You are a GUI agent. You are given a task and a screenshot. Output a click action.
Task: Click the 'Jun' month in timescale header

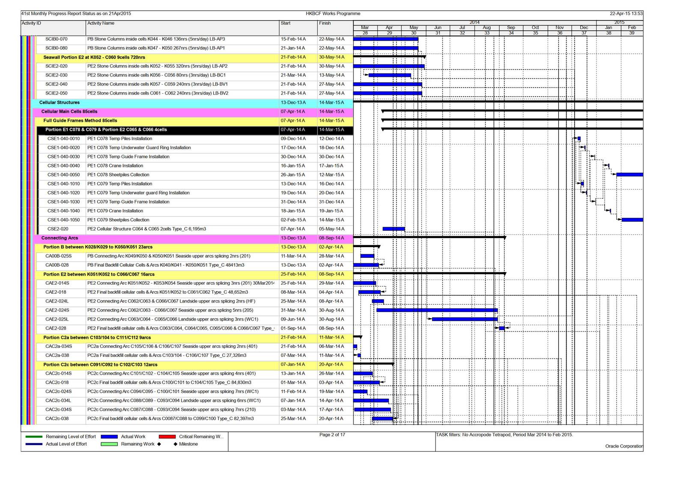(438, 28)
